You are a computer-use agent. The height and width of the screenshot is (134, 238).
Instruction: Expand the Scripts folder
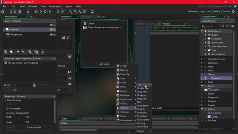coord(202,93)
